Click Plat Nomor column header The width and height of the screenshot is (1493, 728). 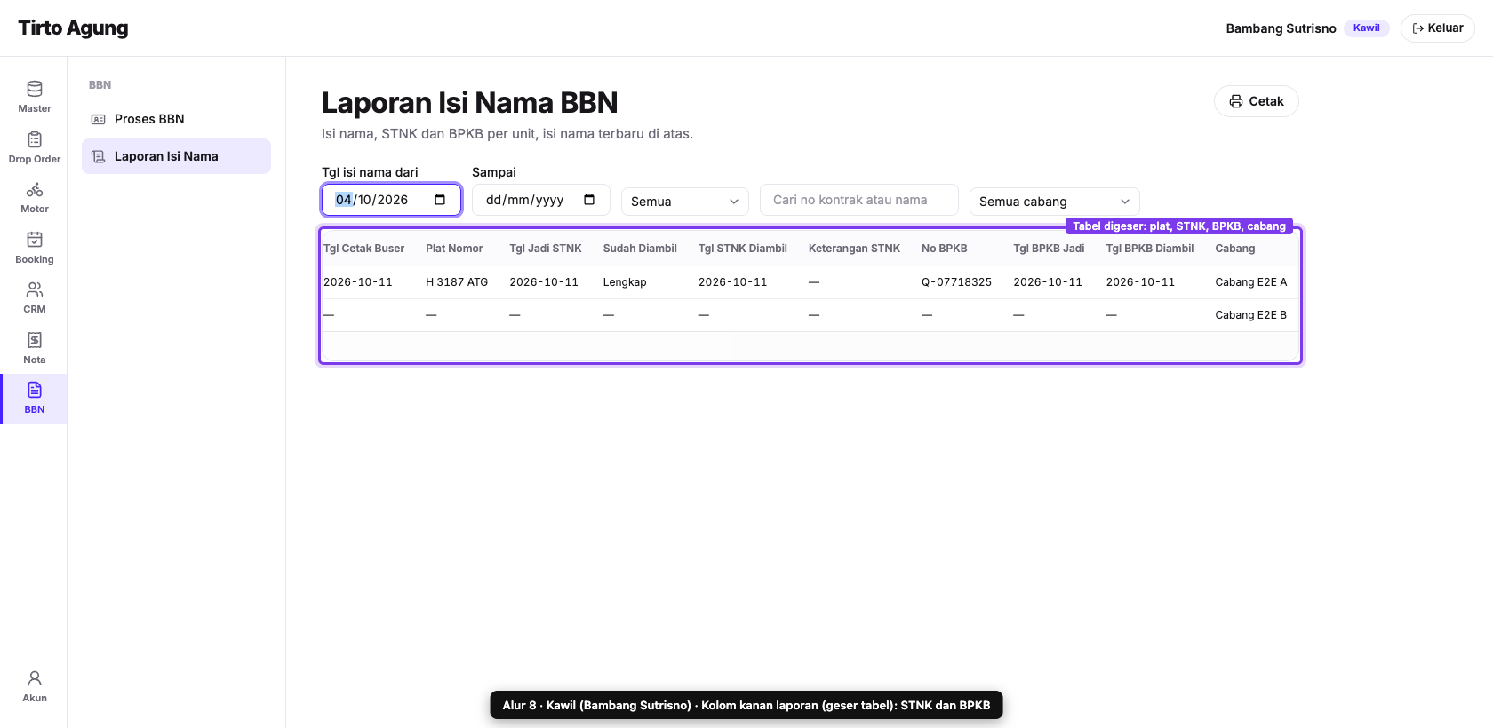coord(454,249)
